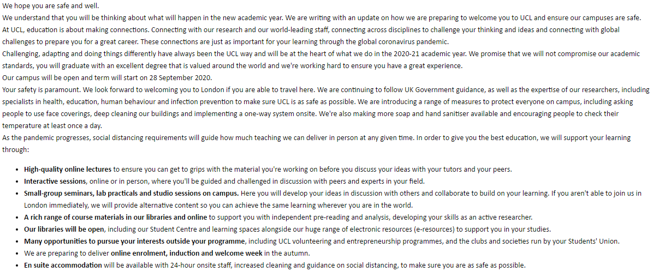Click the bold text "High-quality online lectures"

point(68,169)
